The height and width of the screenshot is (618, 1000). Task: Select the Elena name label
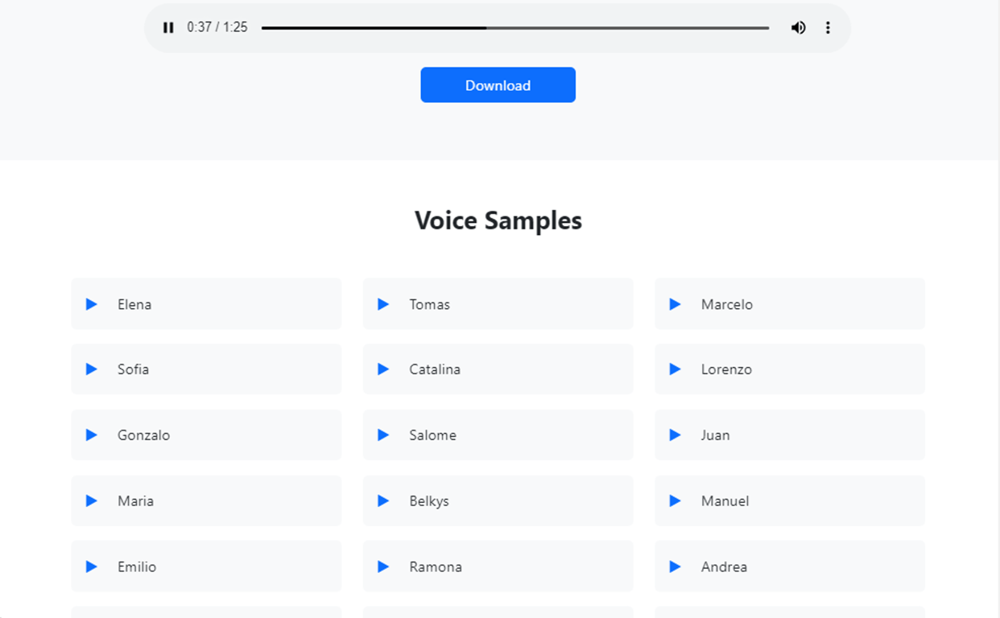134,304
